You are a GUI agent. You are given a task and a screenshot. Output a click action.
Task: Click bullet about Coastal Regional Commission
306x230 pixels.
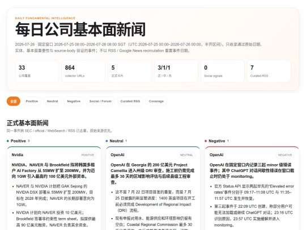(x=154, y=223)
